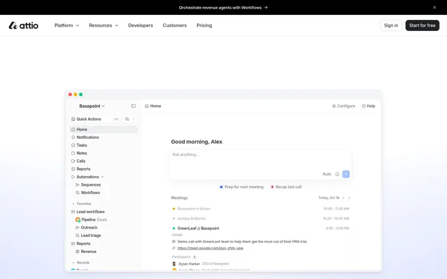Collapse the Automations section
This screenshot has width=447, height=279.
coord(102,177)
